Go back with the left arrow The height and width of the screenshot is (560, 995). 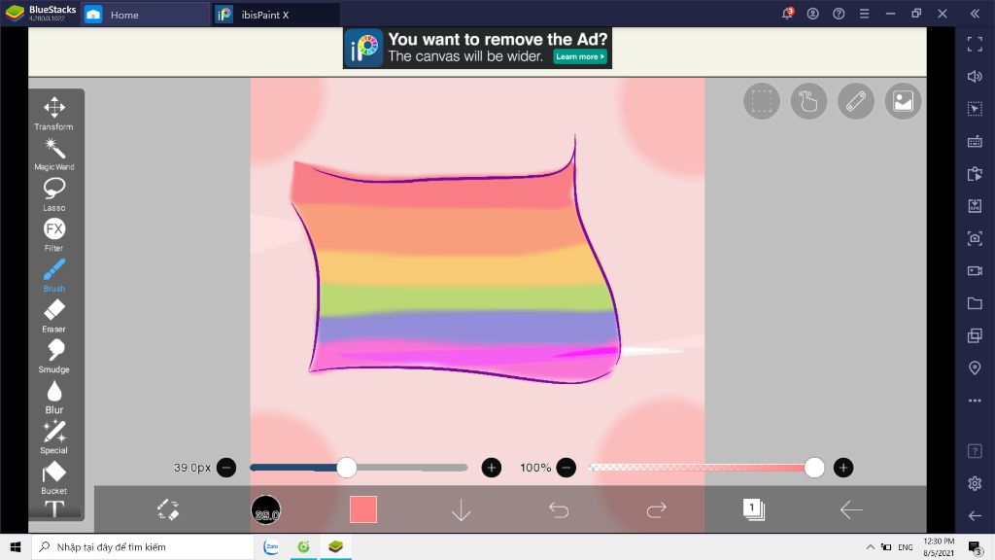click(x=851, y=509)
